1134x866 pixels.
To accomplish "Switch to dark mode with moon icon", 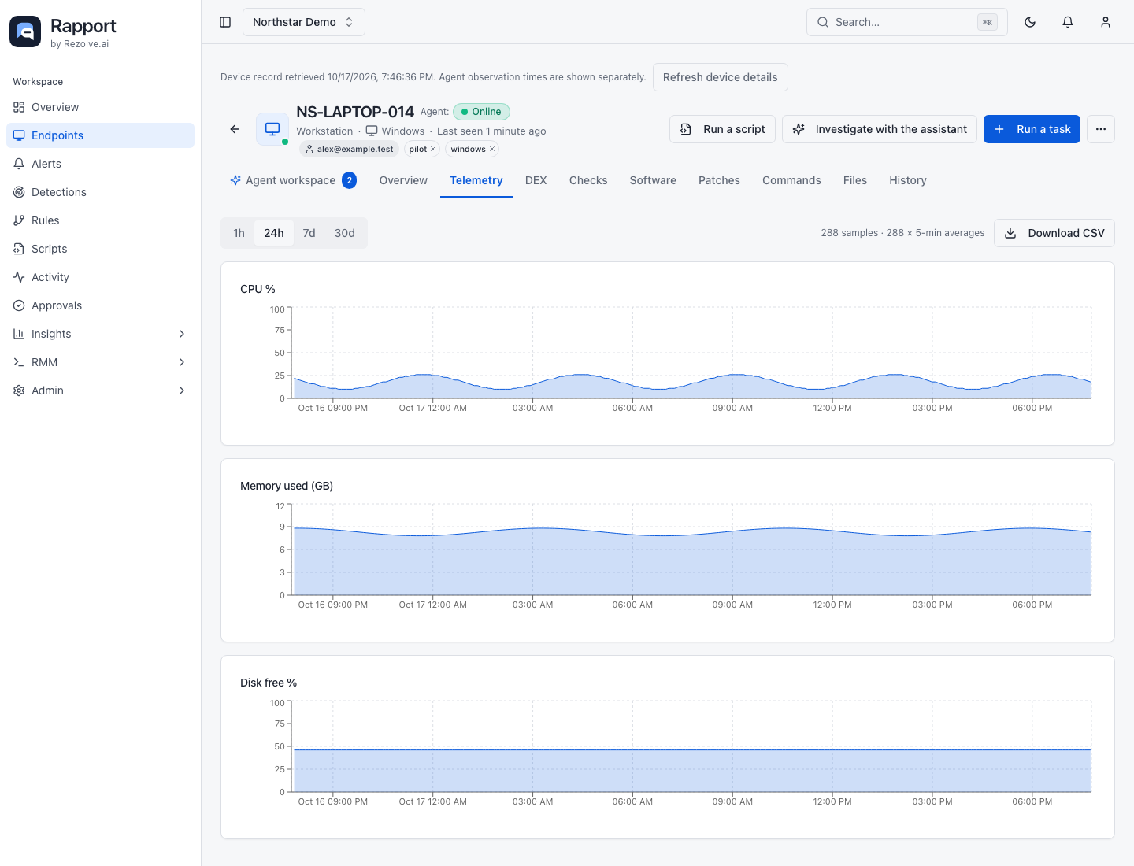I will 1030,22.
